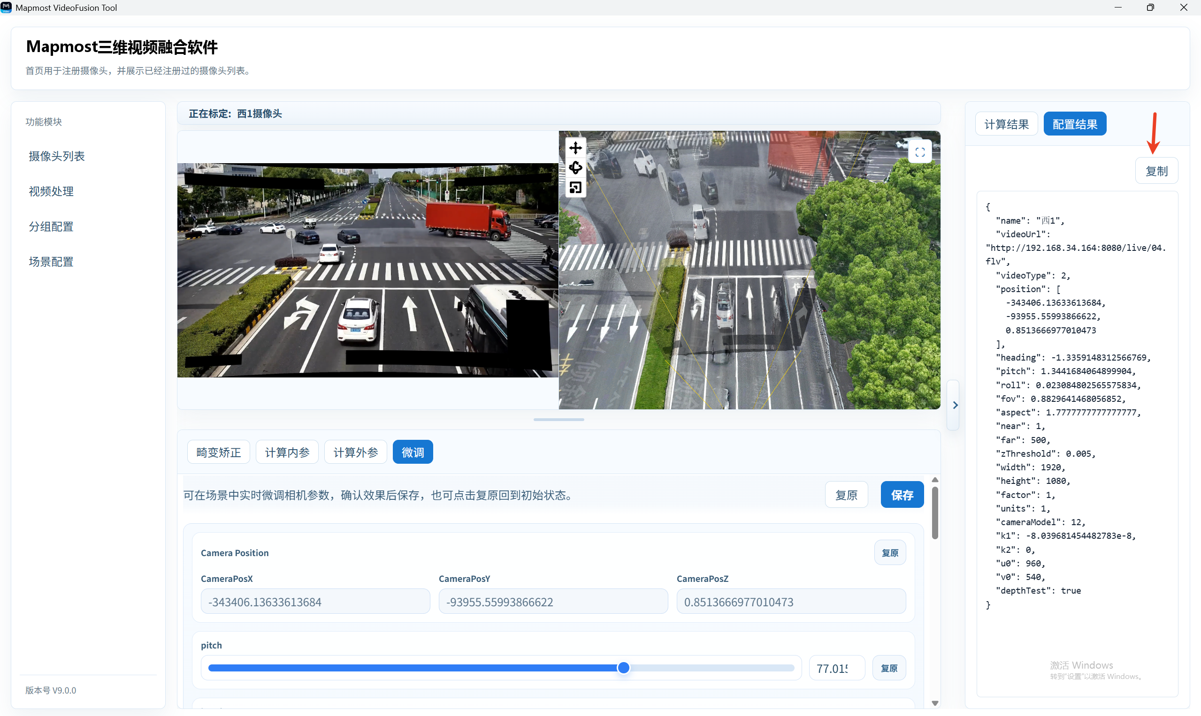The width and height of the screenshot is (1201, 716).
Task: Click the "正在标定: 西1摄像头" header text
Action: click(x=235, y=113)
